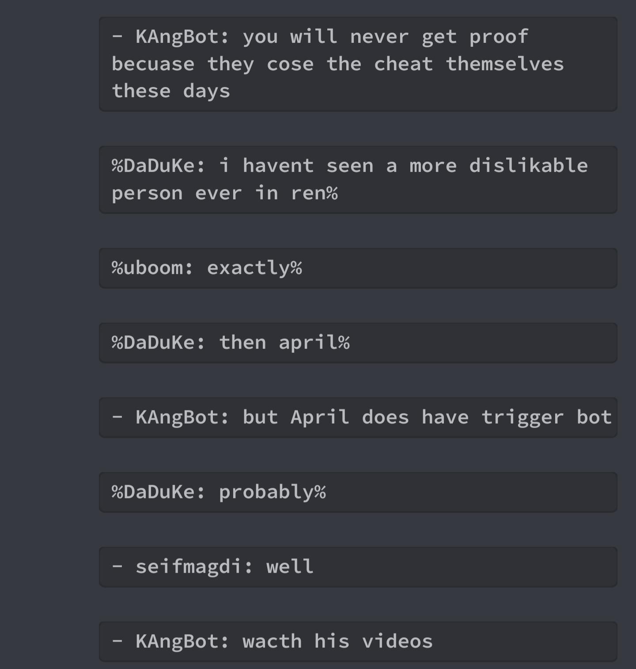Click the username 'uboom' in the chat log
Screen dimensions: 636x669
152,268
